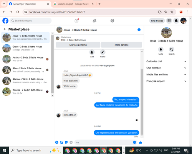Expand Customize chat section
The width and height of the screenshot is (192, 154).
coord(166,61)
